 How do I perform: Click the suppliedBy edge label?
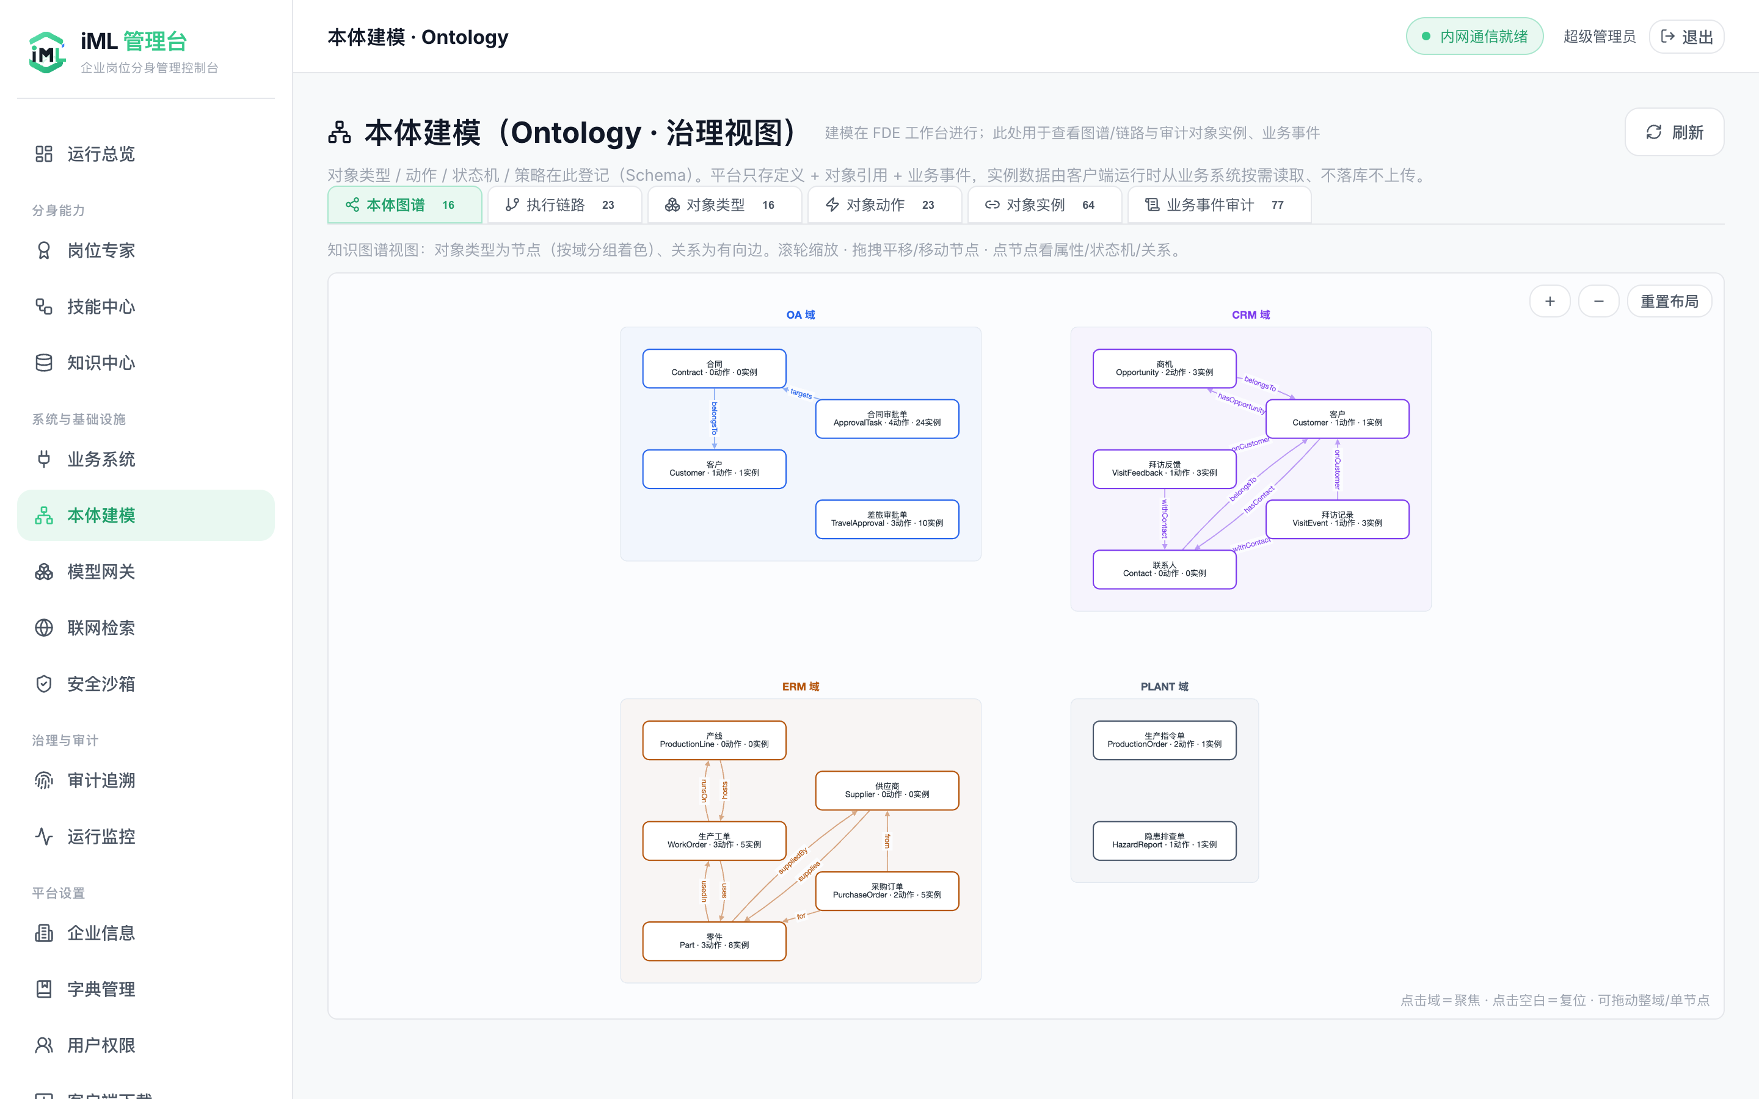(792, 861)
